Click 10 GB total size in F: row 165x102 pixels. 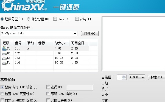point(59,62)
